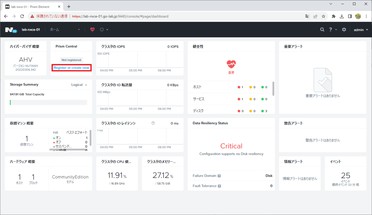Screen dimensions: 372x215
Task: Click the help icon next to Failure Domain
Action: 219,176
